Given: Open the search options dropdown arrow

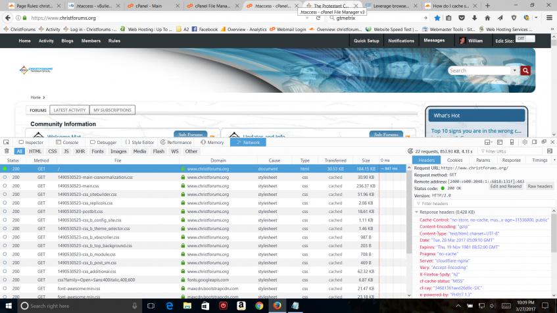Looking at the screenshot, I should point(514,70).
